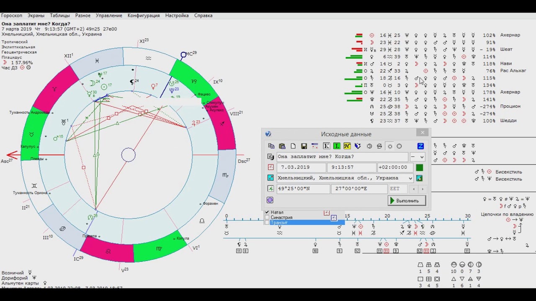Open the Разное menu
The height and width of the screenshot is (301, 536).
[83, 15]
